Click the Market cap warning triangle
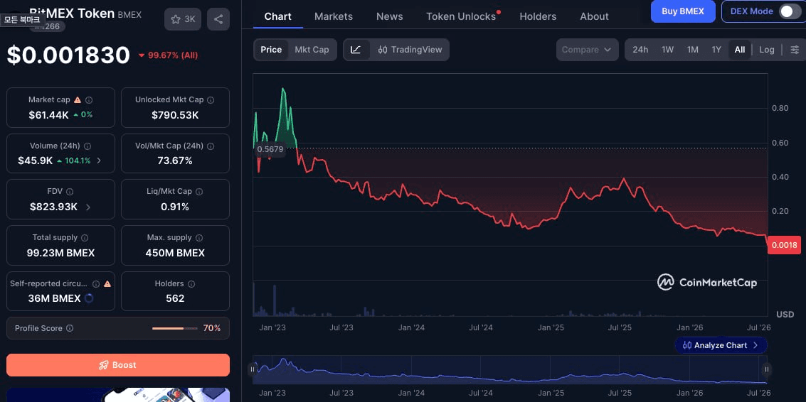This screenshot has width=806, height=402. point(78,100)
